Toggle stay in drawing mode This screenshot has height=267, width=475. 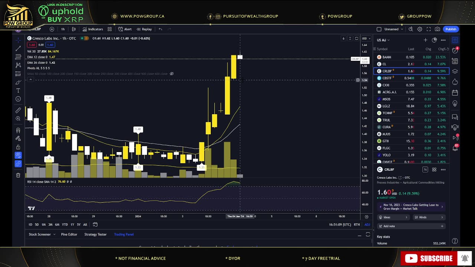click(x=18, y=139)
